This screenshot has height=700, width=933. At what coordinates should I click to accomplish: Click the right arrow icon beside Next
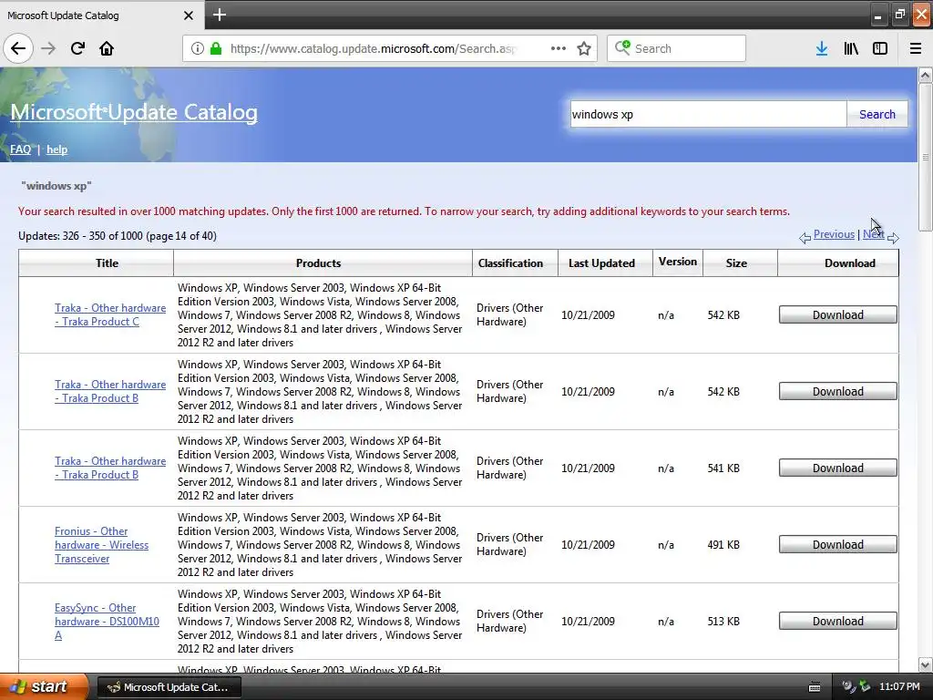(893, 238)
